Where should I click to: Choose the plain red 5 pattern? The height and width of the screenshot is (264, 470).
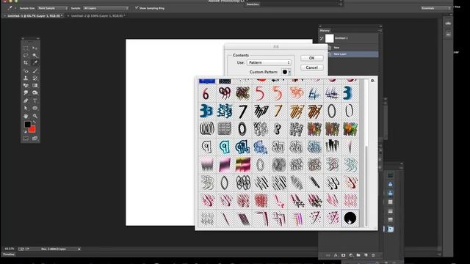[261, 93]
